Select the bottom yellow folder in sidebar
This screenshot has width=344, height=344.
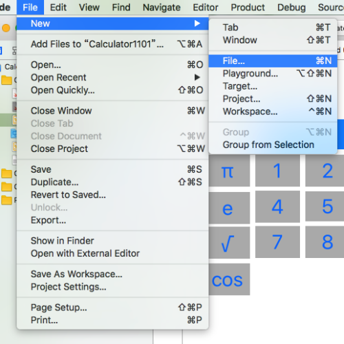[x=7, y=200]
